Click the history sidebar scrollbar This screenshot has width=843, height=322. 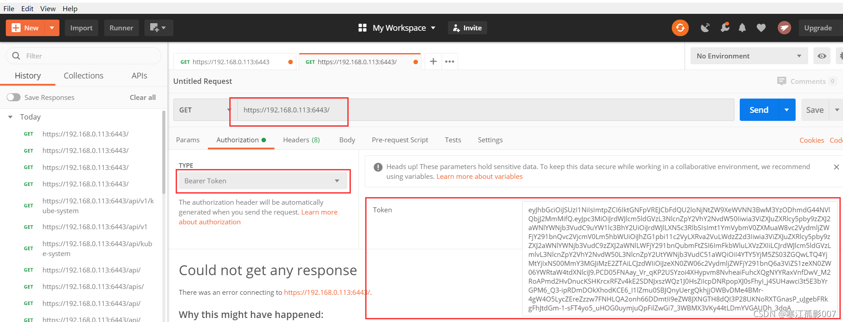164,152
